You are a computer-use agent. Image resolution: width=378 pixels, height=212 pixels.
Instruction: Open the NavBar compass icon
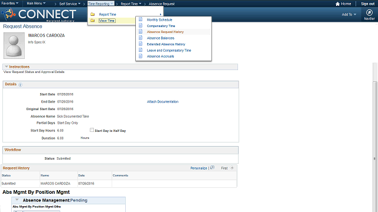(x=369, y=12)
